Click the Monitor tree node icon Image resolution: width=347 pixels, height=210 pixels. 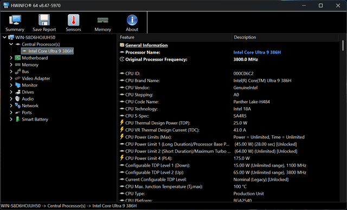click(18, 85)
